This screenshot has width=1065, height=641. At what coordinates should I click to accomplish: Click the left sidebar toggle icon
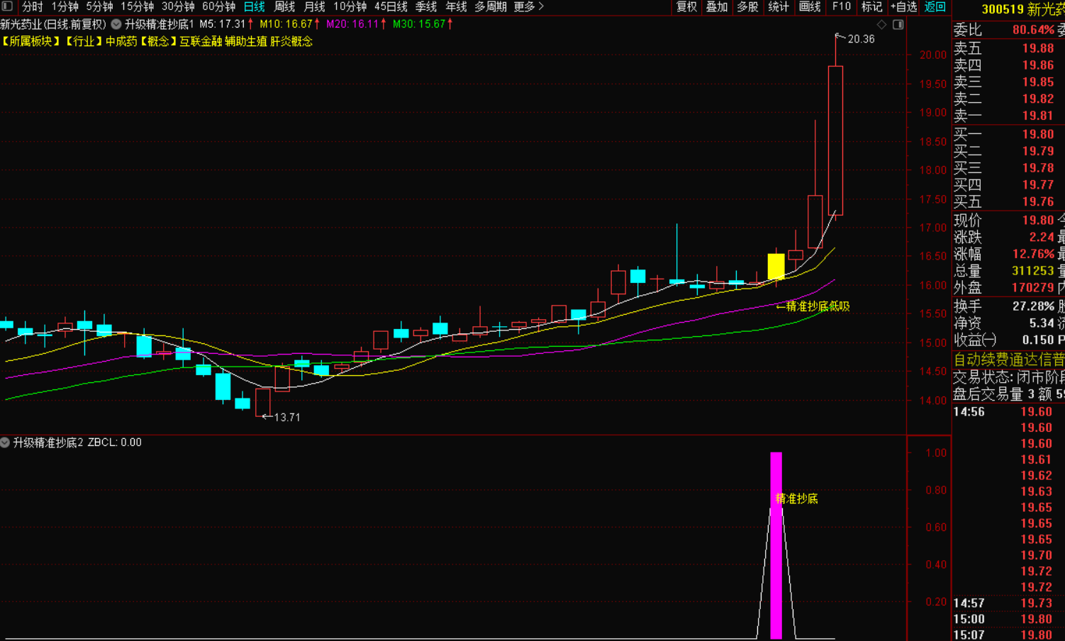tap(7, 6)
